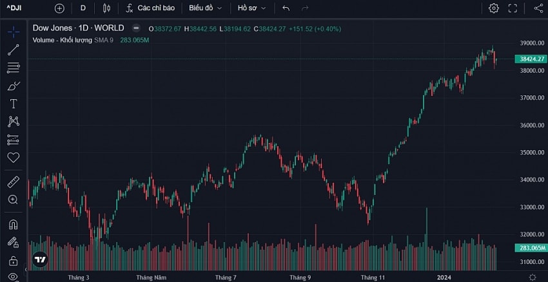Collapse the Dow Jones legend
548x282 pixels.
coord(136,28)
